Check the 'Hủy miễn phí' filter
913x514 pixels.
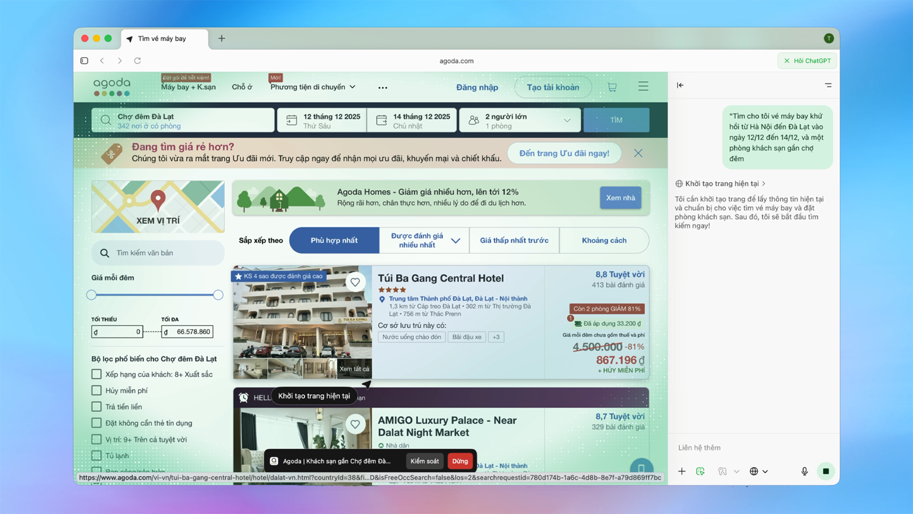click(x=96, y=391)
